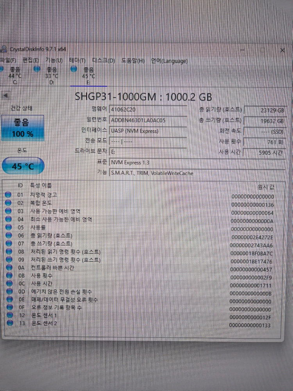Click the power on count value 761 회
Viewport: 293px width, 391px height.
coord(264,142)
